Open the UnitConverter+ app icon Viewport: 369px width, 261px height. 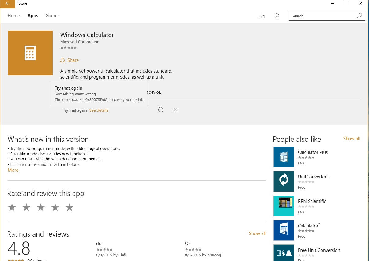click(x=284, y=181)
